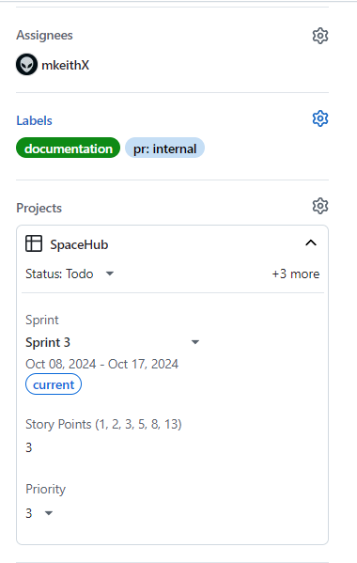357x563 pixels.
Task: Click the SpaceHub project table icon
Action: click(34, 243)
